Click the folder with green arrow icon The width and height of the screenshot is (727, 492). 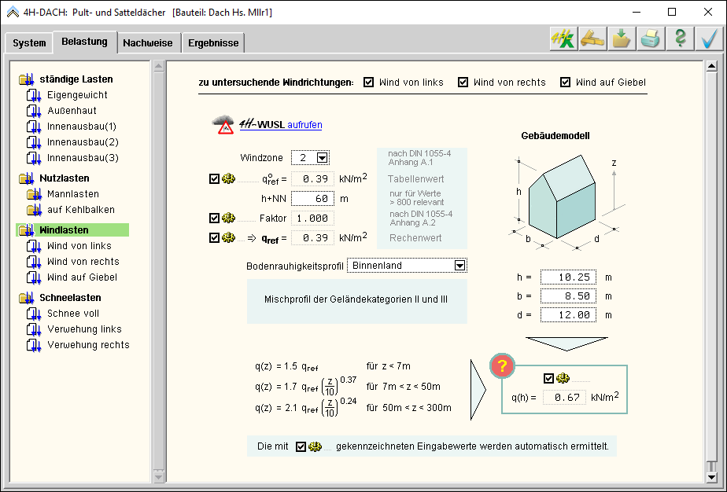point(622,39)
